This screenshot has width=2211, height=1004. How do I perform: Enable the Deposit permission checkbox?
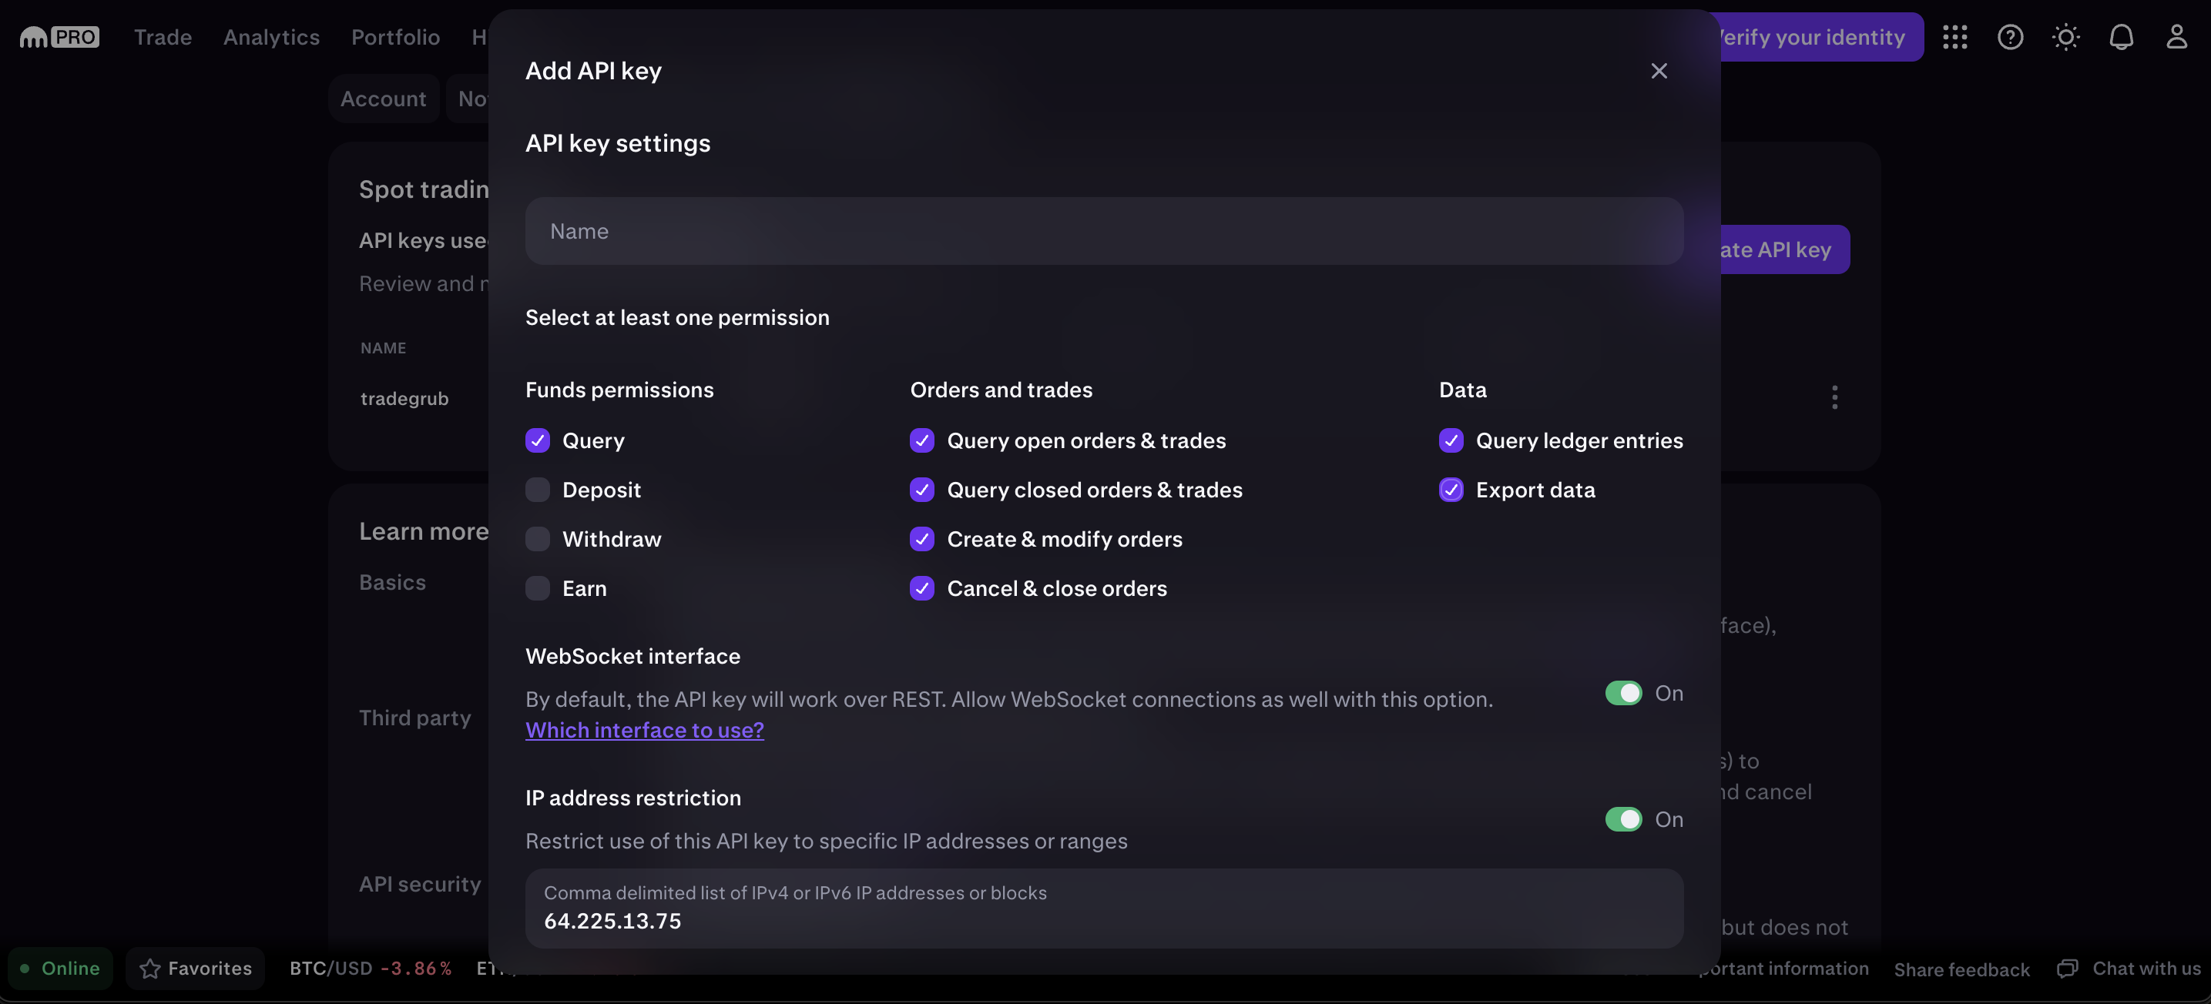coord(537,489)
